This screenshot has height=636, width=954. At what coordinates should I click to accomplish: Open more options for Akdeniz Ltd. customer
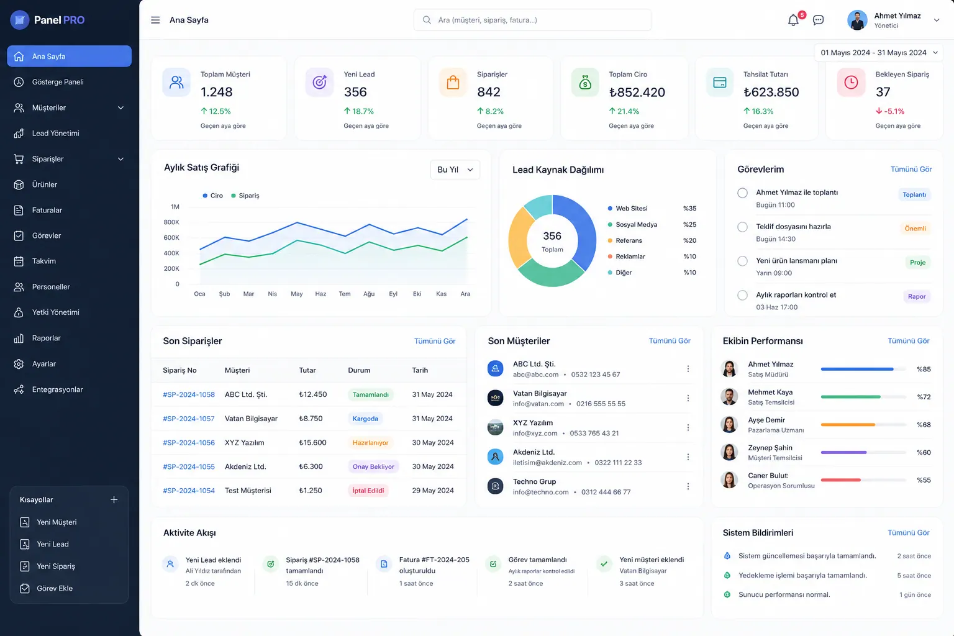click(688, 457)
